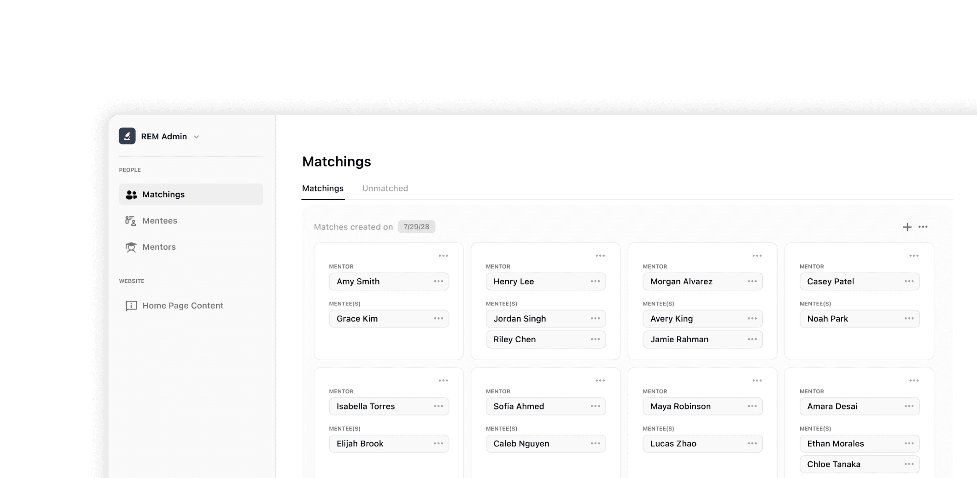Go to the Mentees sidebar item
The width and height of the screenshot is (977, 478).
click(x=160, y=220)
